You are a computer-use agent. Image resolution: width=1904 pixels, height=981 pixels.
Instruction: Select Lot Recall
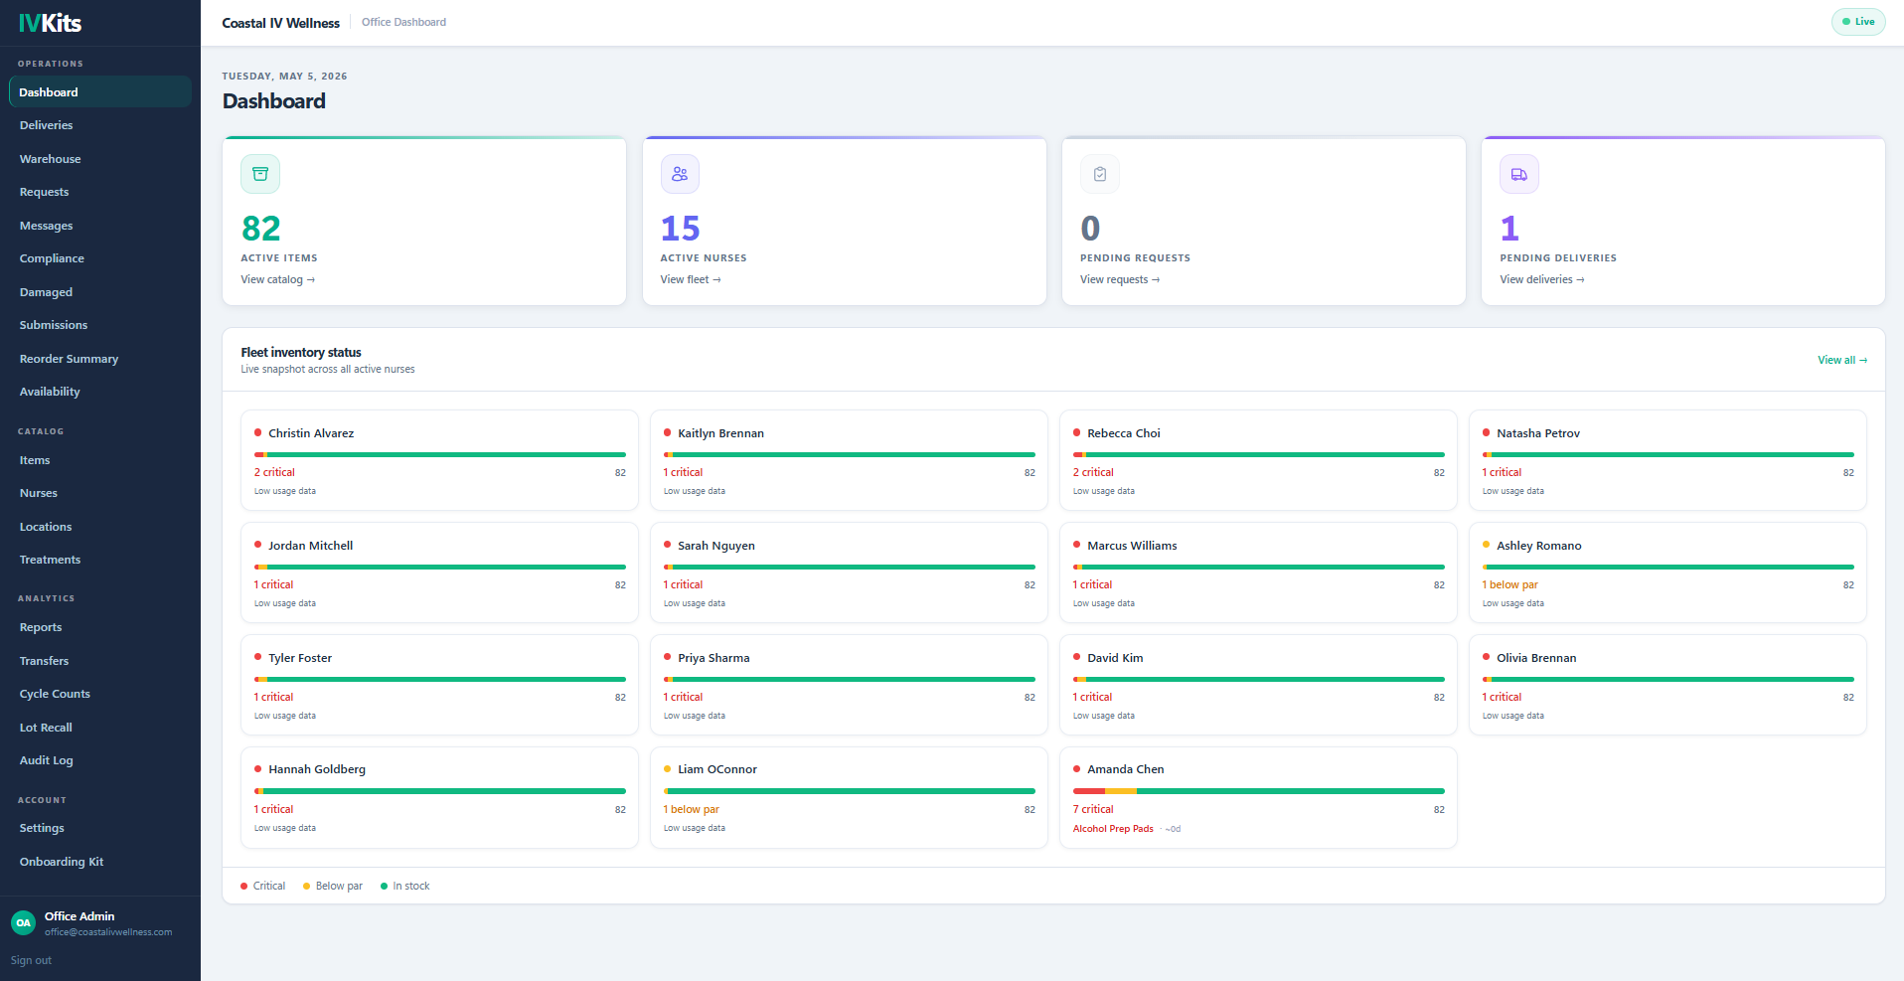point(100,728)
